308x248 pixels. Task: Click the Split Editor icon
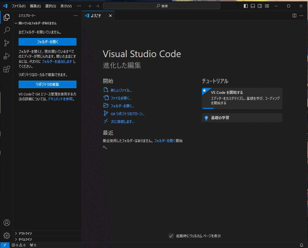pyautogui.click(x=294, y=16)
